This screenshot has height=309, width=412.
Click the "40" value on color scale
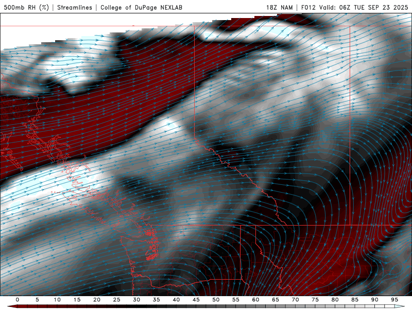click(x=176, y=300)
